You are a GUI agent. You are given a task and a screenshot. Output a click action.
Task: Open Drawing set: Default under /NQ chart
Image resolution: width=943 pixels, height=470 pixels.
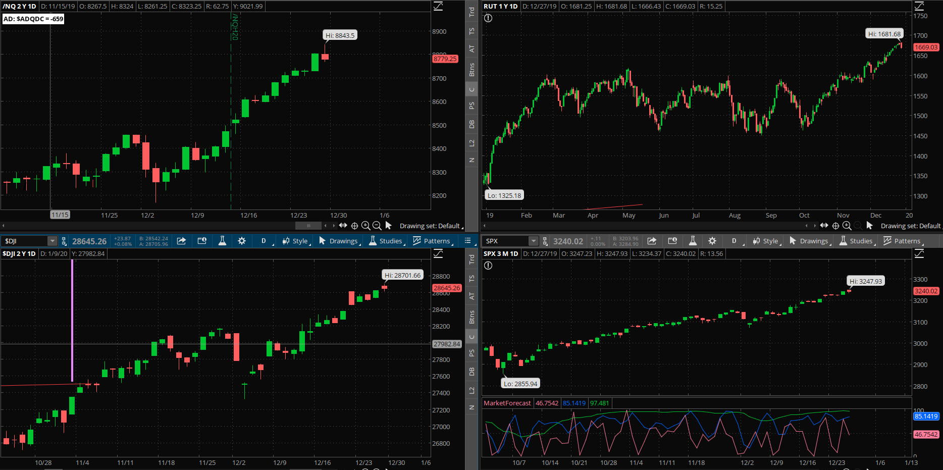pyautogui.click(x=432, y=226)
